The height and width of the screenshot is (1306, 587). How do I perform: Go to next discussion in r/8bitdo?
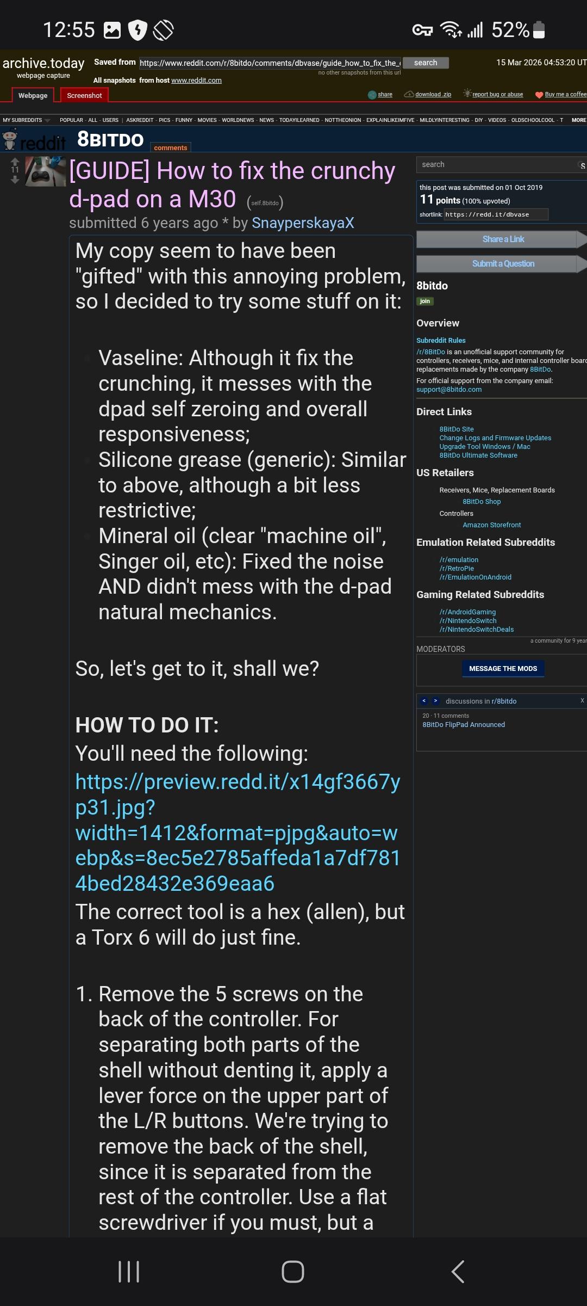pyautogui.click(x=435, y=701)
